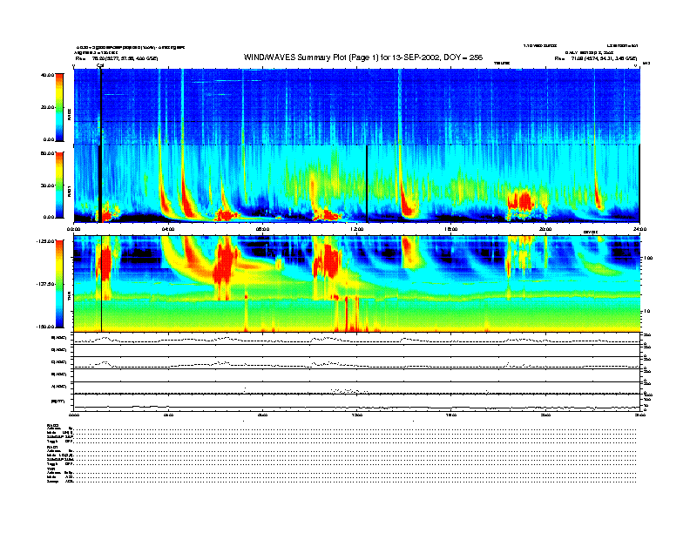Click the 24:00 tick label under RAD1 spectrogram
690x533 pixels.
[639, 229]
